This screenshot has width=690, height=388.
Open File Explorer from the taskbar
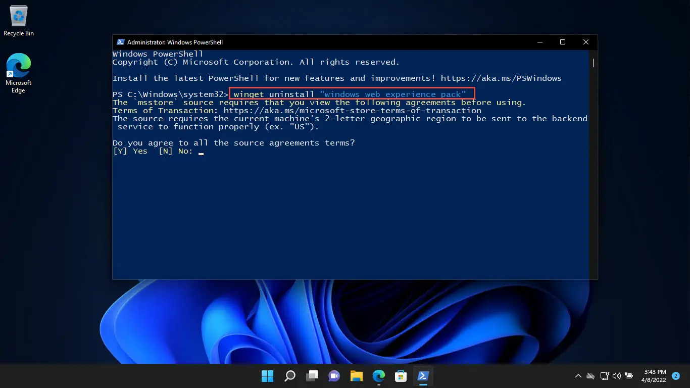click(x=357, y=376)
